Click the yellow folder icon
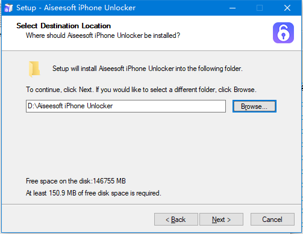Image resolution: width=303 pixels, height=234 pixels. click(x=34, y=69)
